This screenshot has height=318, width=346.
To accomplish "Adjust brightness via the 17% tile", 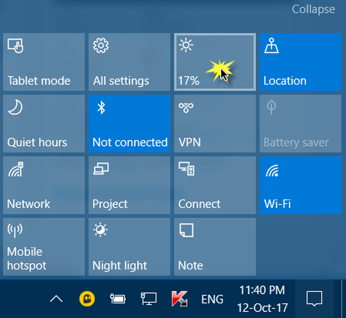I will click(215, 62).
